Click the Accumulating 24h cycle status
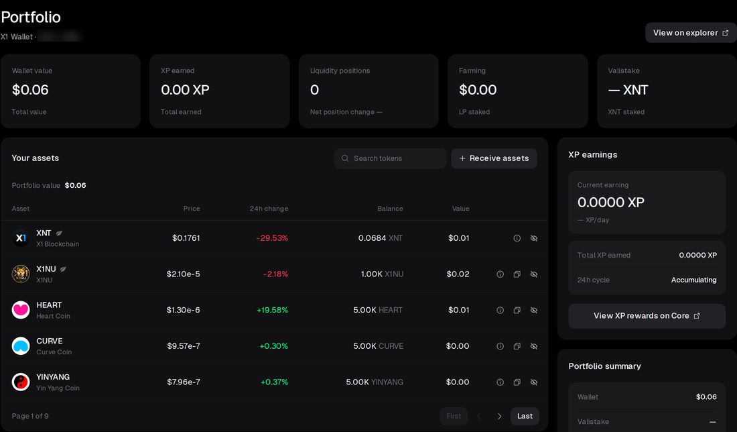Screen dimensions: 737x432 coord(693,280)
